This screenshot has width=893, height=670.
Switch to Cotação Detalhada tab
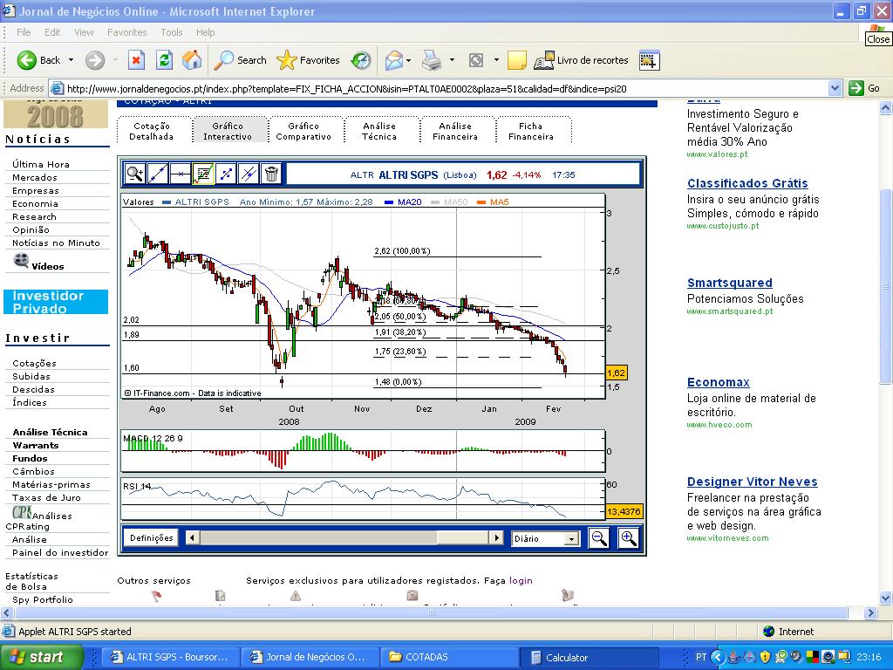pos(152,131)
